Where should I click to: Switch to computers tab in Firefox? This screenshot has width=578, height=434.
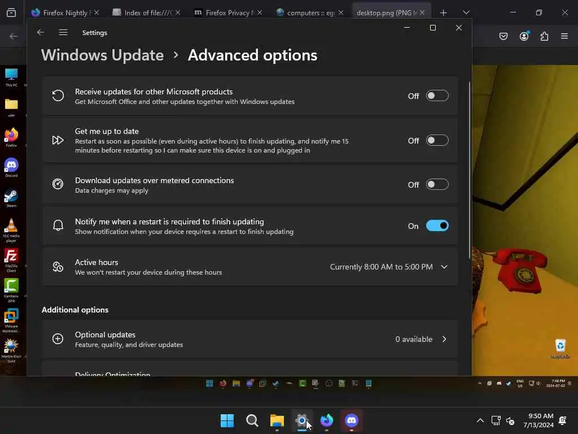point(309,12)
